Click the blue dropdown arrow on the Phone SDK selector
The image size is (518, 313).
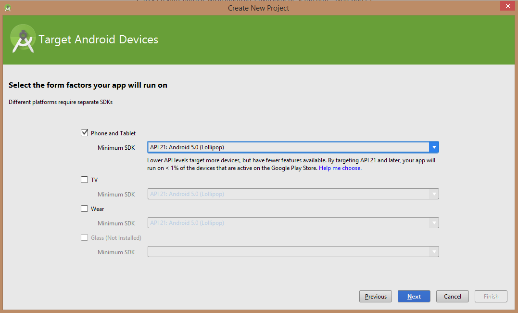(434, 147)
